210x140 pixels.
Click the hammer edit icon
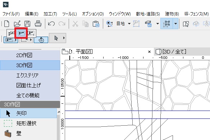coord(136,24)
